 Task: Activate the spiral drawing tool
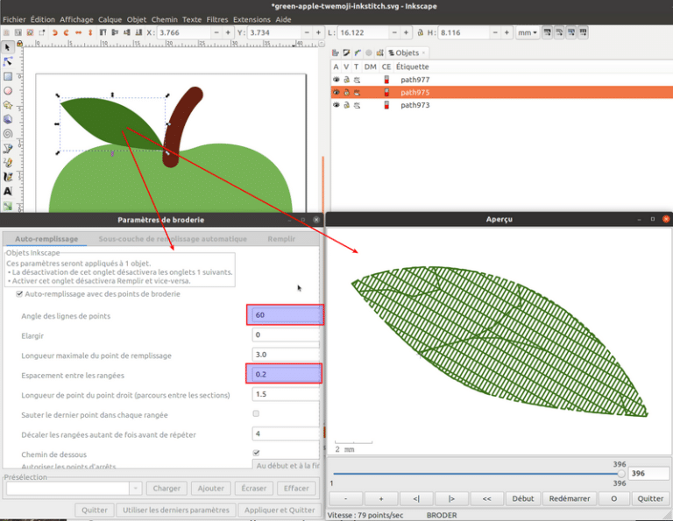(8, 134)
